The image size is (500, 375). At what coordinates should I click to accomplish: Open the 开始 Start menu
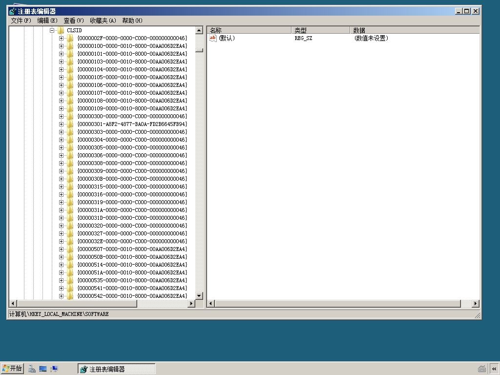coord(12,369)
